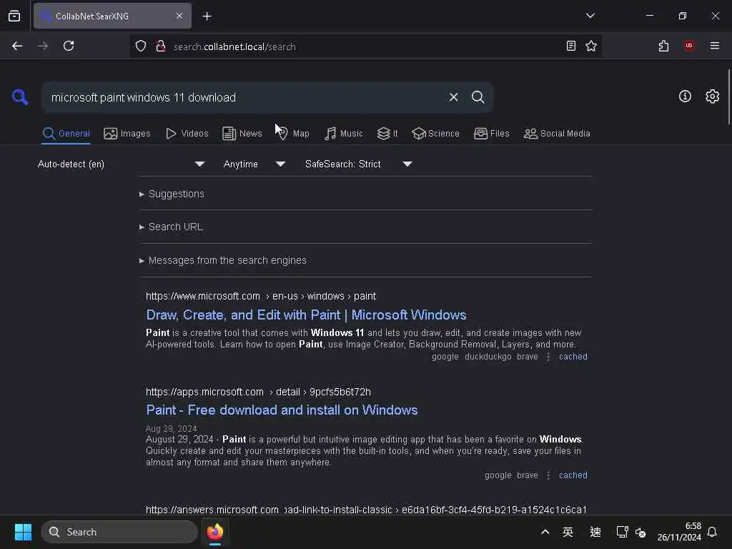The height and width of the screenshot is (549, 732).
Task: Open the uBlock Origin extension icon
Action: coord(688,46)
